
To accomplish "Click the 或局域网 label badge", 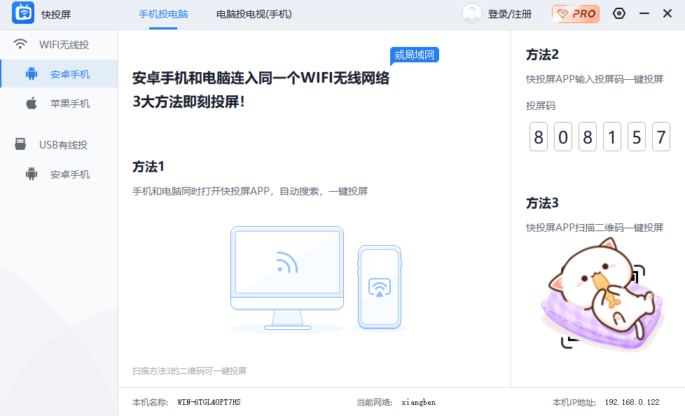I will click(x=414, y=55).
